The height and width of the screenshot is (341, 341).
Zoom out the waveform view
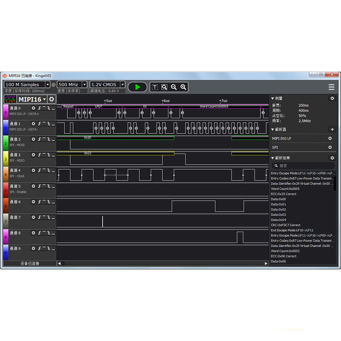point(174,87)
